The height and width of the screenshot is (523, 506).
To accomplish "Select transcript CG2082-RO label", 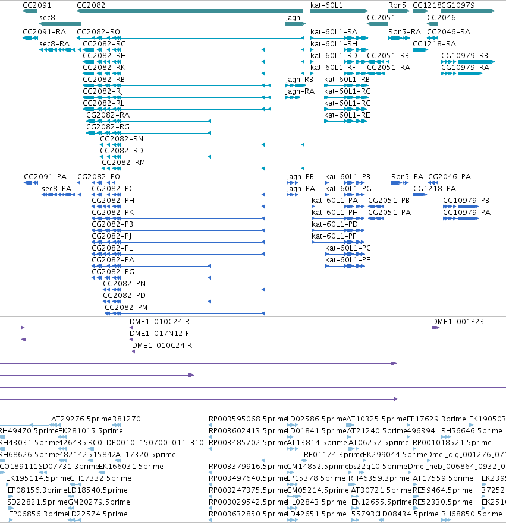I will pyautogui.click(x=98, y=32).
